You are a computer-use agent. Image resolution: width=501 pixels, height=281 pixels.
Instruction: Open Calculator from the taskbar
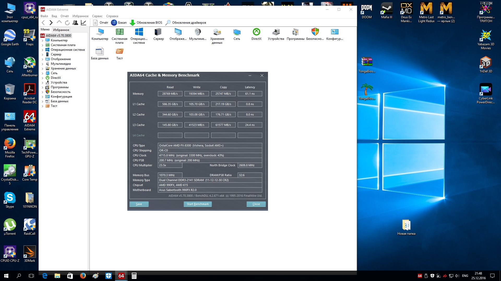point(134,276)
